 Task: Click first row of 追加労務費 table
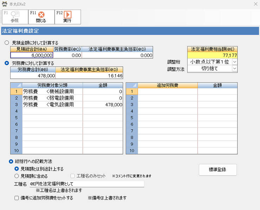click(x=167, y=92)
